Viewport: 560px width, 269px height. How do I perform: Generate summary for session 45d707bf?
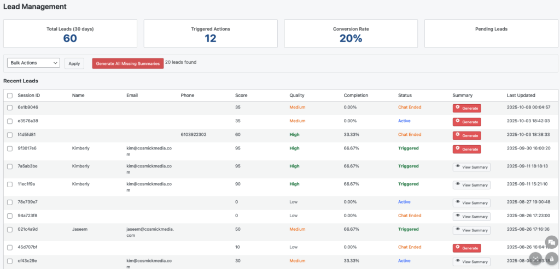tap(467, 248)
